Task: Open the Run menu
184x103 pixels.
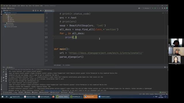Action: point(27,6)
